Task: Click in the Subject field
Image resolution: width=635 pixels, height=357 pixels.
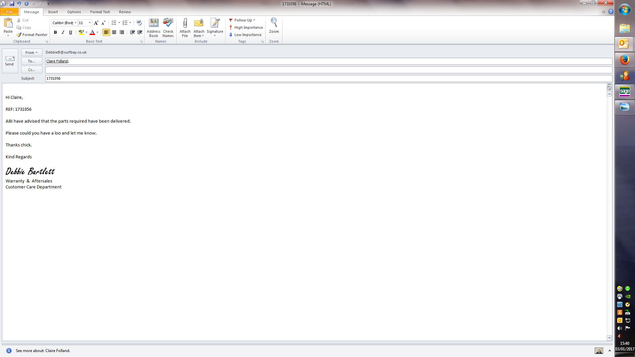Action: click(327, 78)
